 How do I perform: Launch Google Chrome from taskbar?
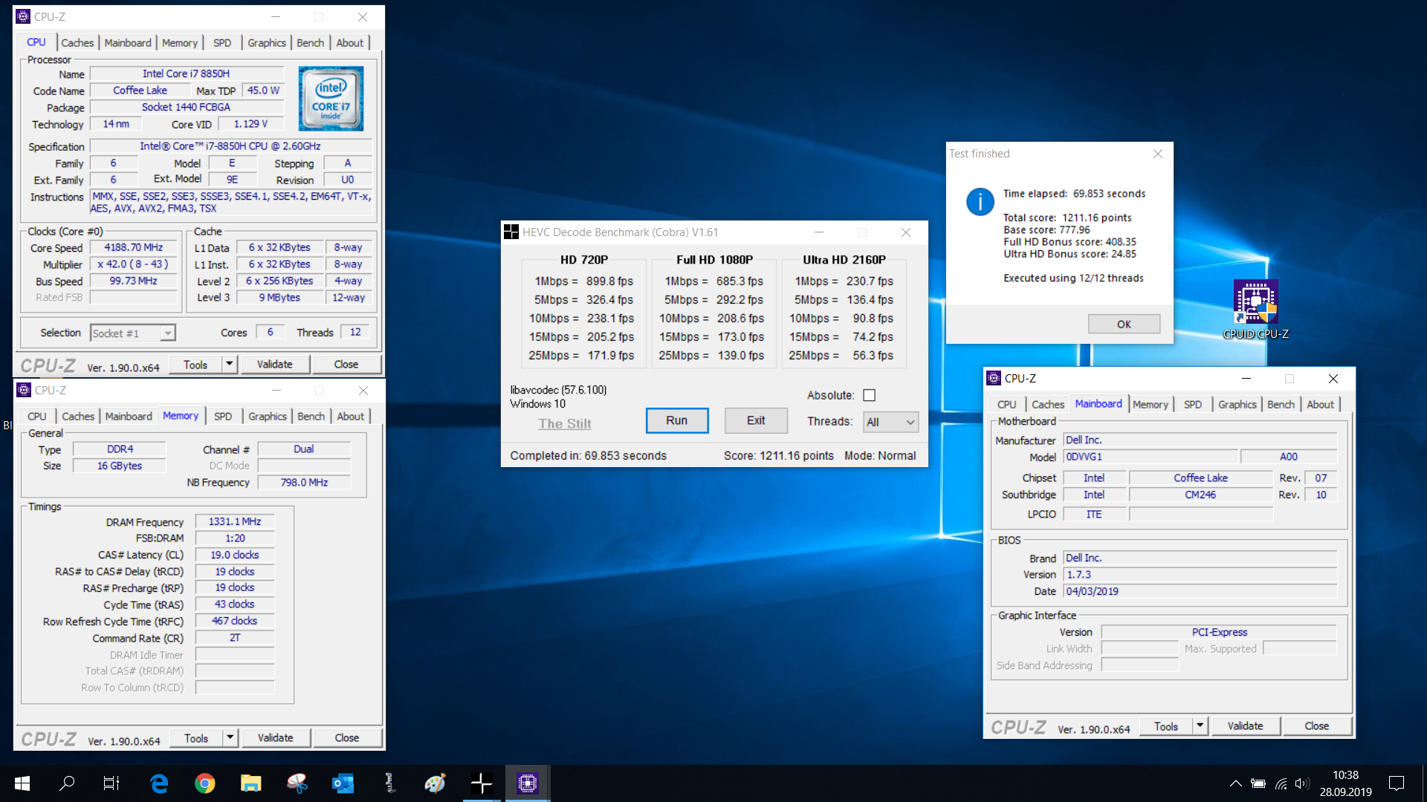(x=205, y=783)
